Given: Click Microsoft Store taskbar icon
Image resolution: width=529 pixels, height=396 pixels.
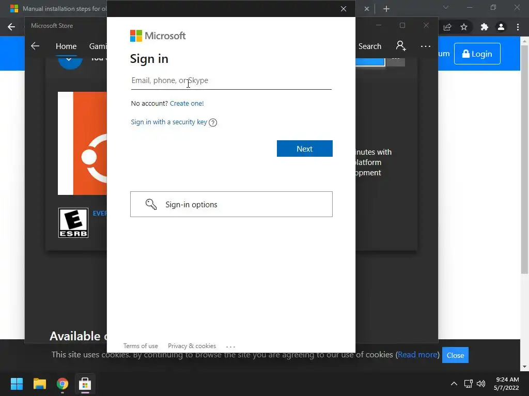Looking at the screenshot, I should (85, 384).
